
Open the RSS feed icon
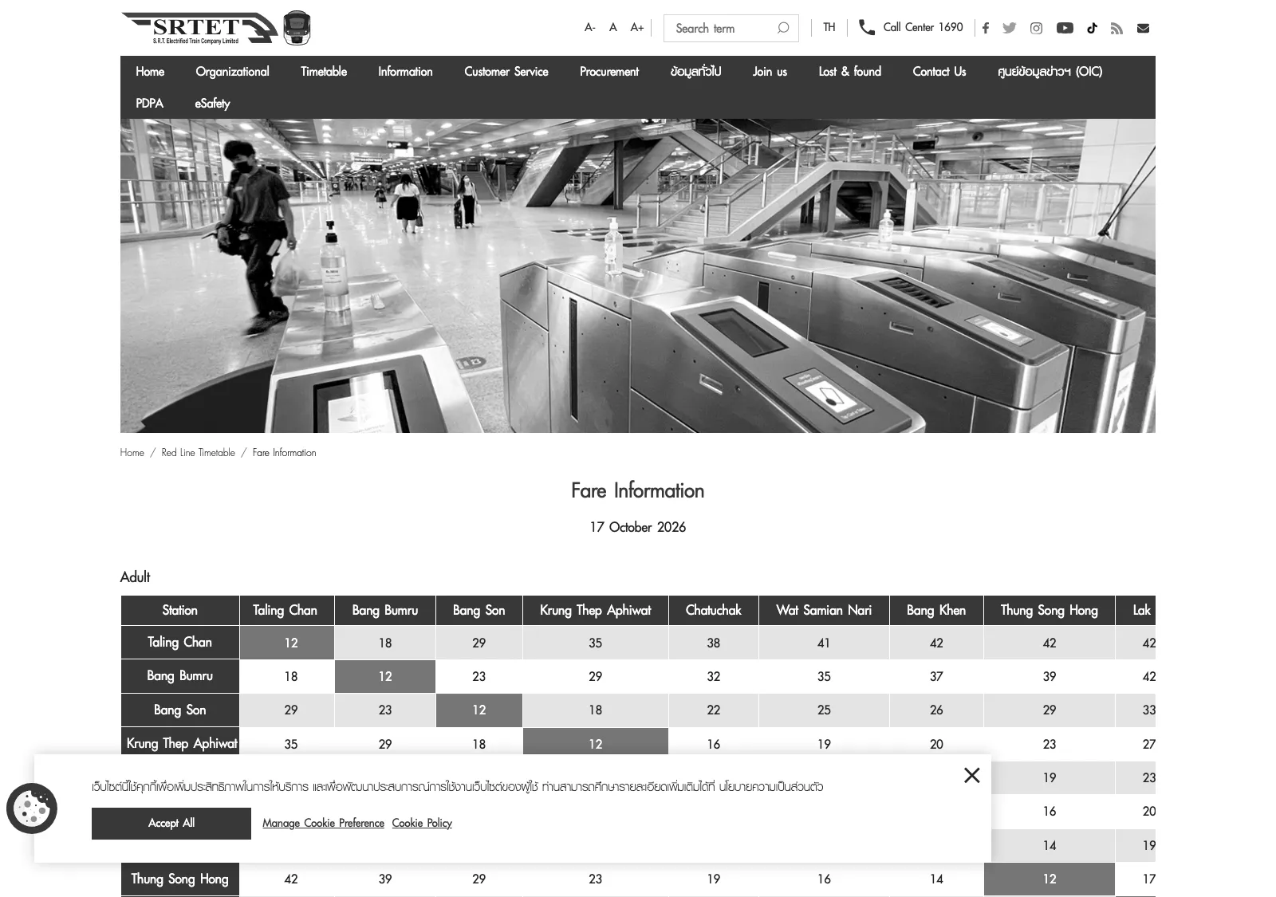tap(1116, 28)
